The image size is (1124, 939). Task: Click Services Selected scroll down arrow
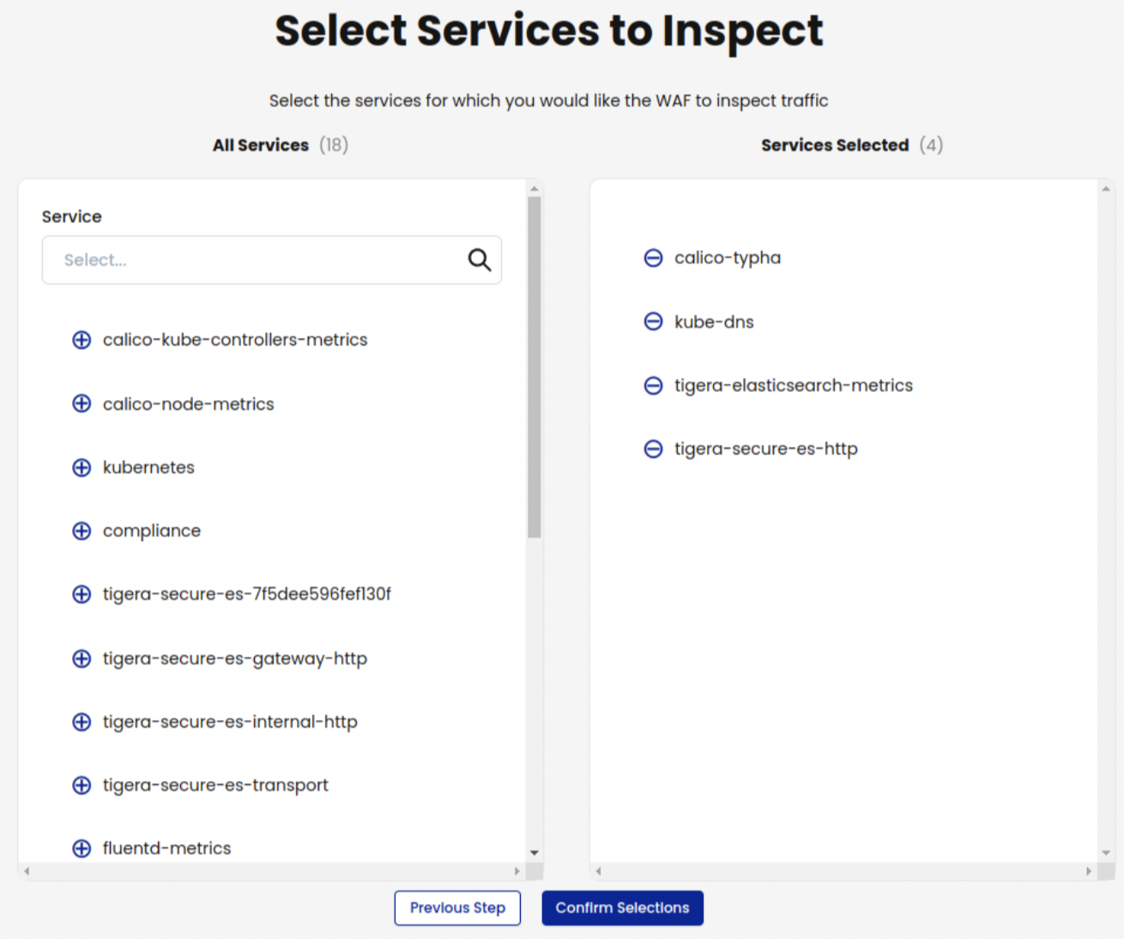[1106, 853]
